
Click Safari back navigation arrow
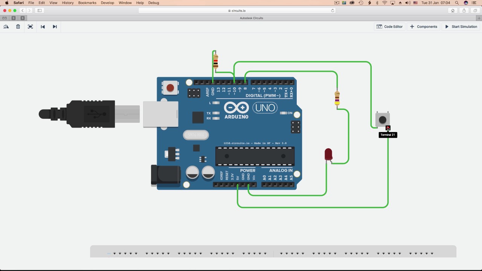[23, 11]
